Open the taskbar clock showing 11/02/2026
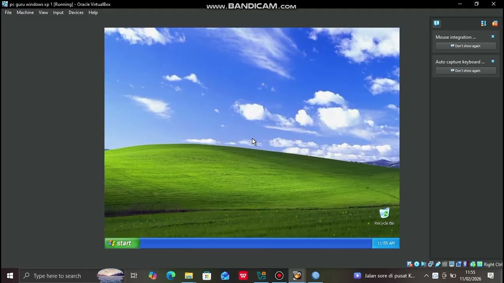The image size is (504, 283). pyautogui.click(x=470, y=276)
